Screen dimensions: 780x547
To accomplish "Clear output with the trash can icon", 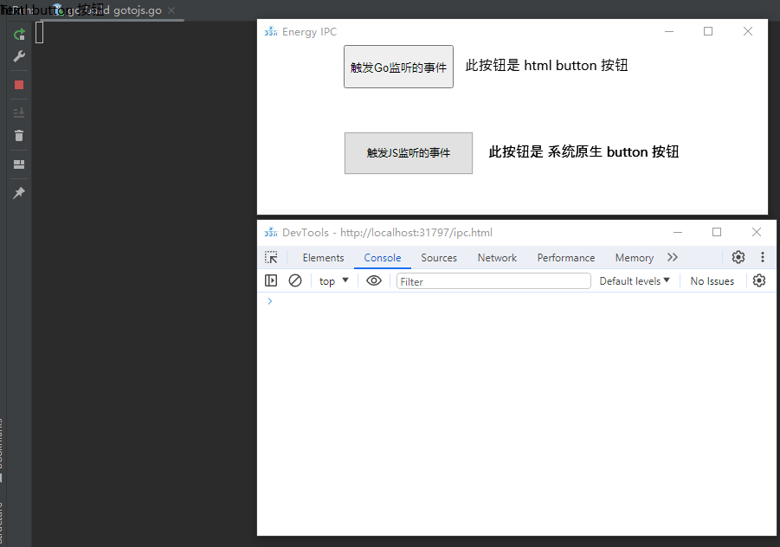I will (x=19, y=135).
